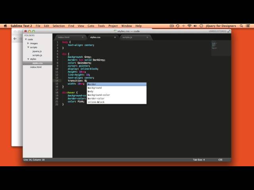The width and height of the screenshot is (254, 190).
Task: Place cursor on text-align: center line 2
Action: (x=81, y=45)
